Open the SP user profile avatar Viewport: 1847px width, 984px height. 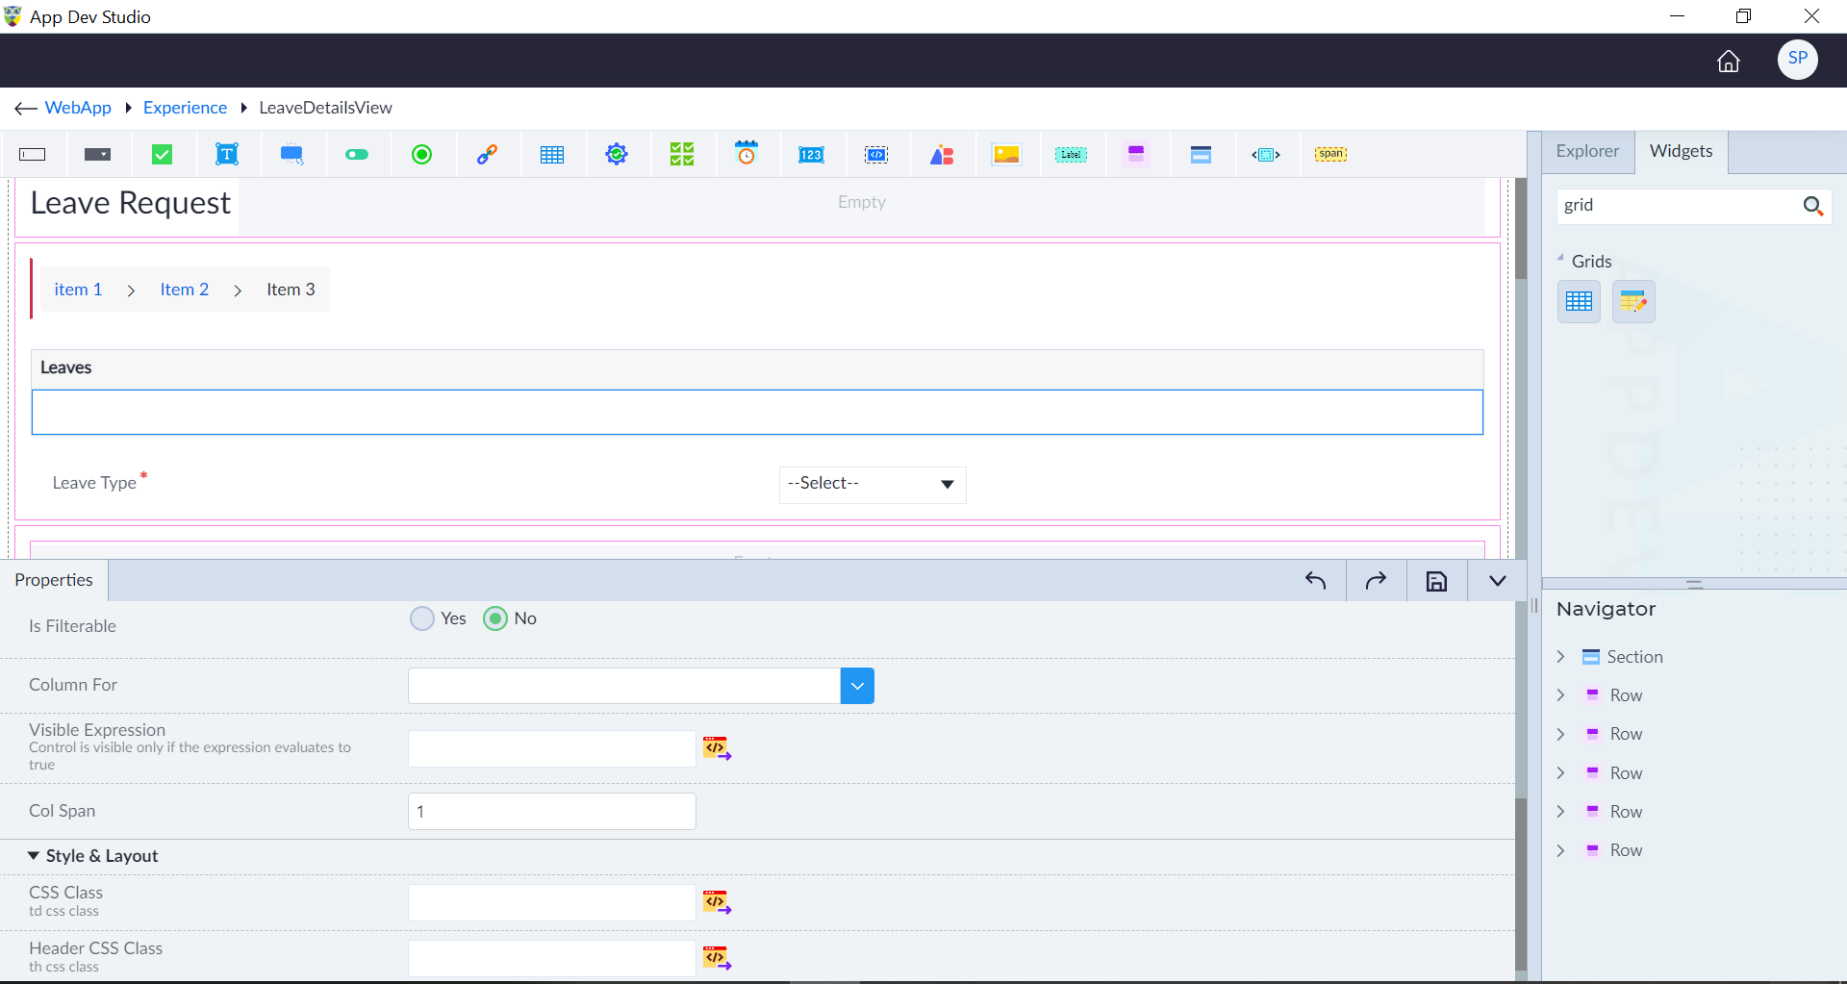[1797, 59]
